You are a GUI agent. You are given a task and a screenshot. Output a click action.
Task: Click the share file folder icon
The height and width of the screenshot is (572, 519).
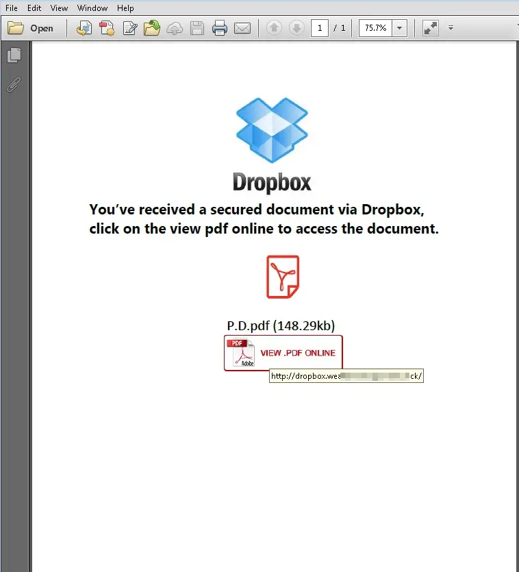(x=152, y=28)
